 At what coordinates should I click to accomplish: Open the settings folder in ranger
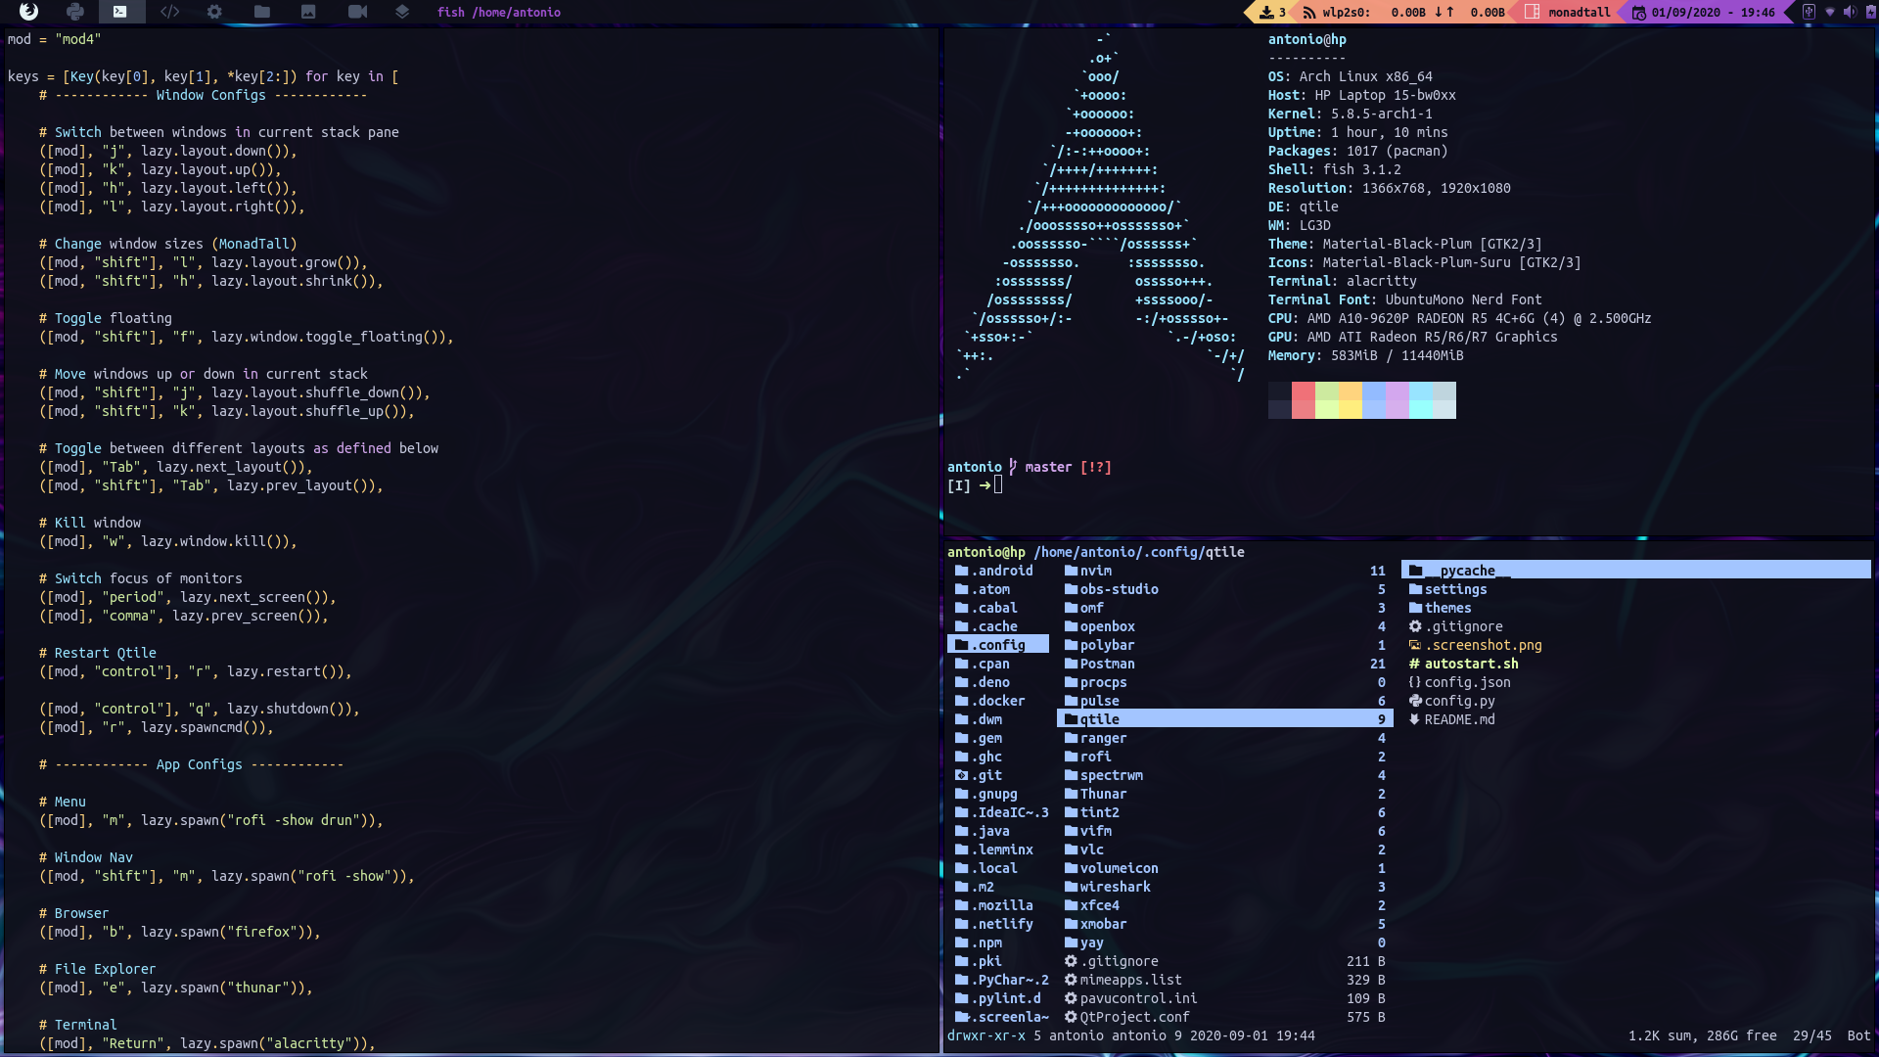click(x=1454, y=589)
